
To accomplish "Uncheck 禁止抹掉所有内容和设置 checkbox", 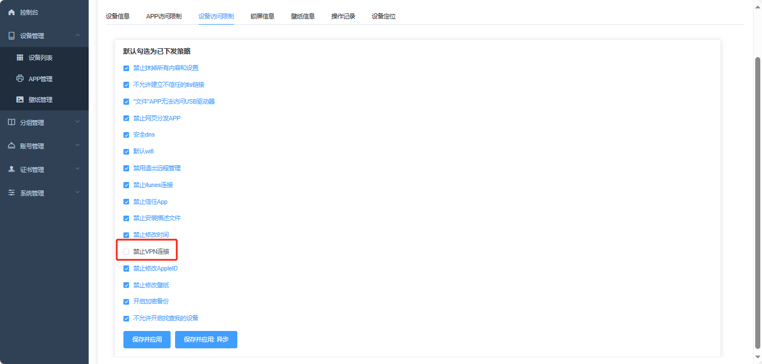I will pyautogui.click(x=126, y=68).
